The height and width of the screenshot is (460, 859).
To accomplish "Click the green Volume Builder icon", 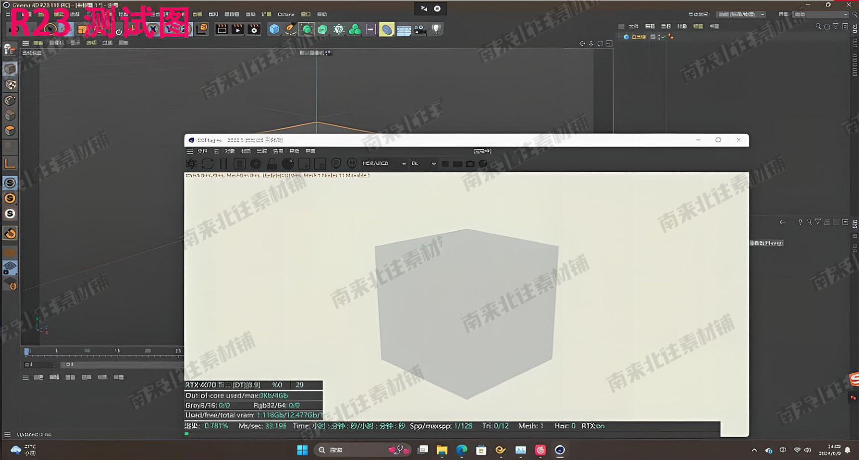I will coord(355,29).
